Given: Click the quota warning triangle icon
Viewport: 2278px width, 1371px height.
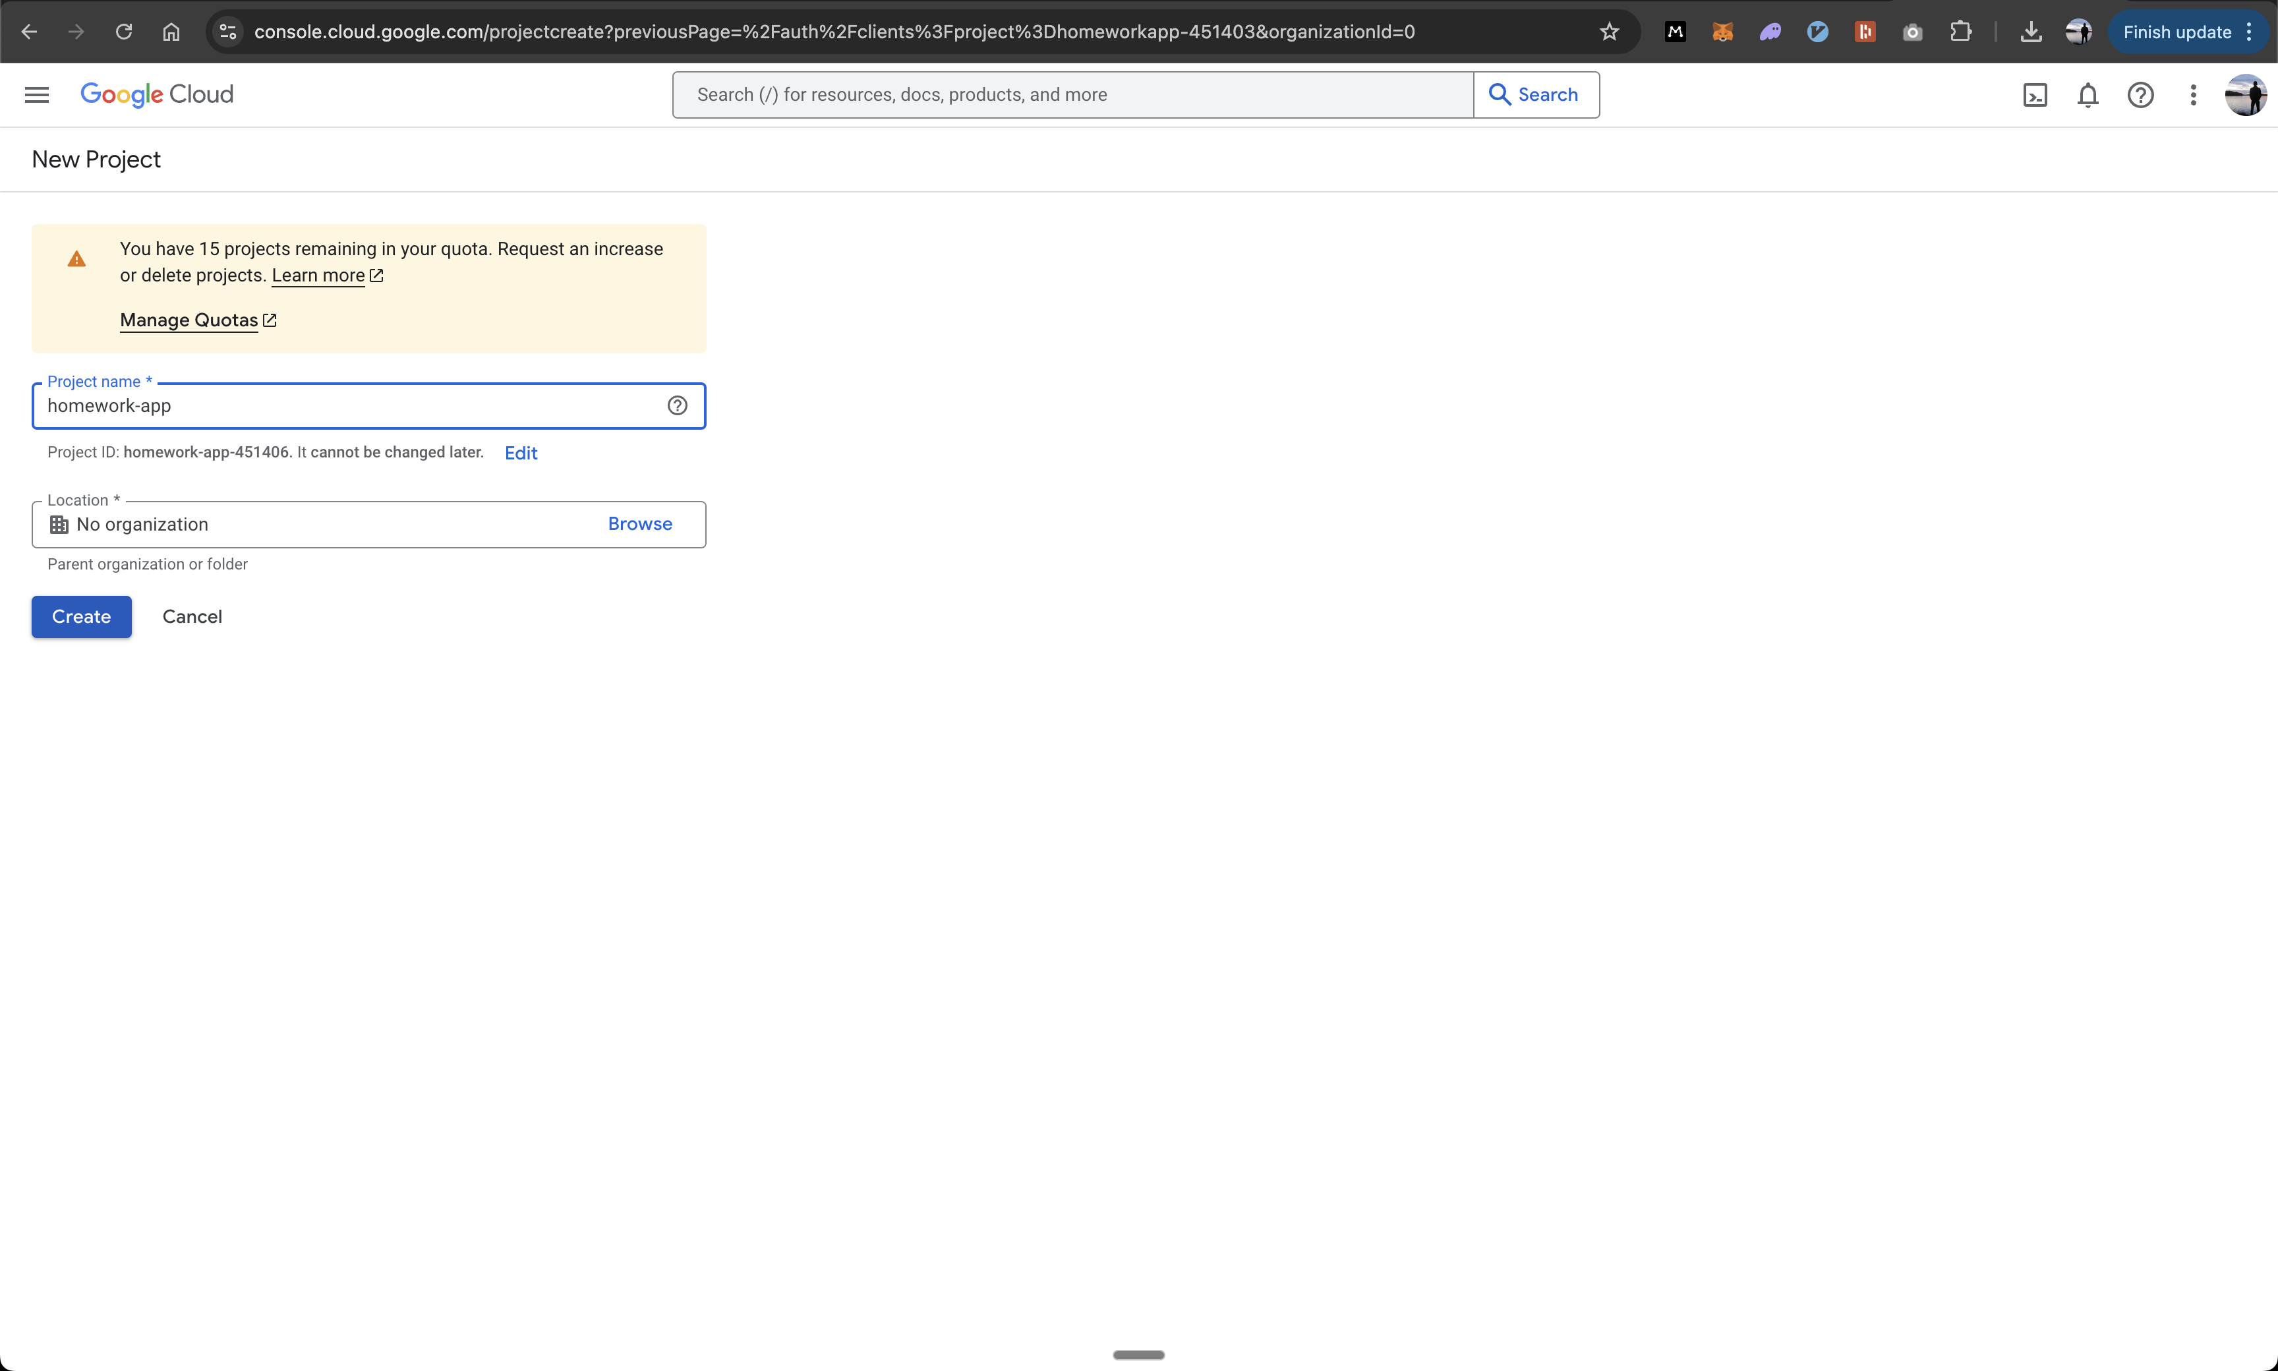Looking at the screenshot, I should pos(76,258).
